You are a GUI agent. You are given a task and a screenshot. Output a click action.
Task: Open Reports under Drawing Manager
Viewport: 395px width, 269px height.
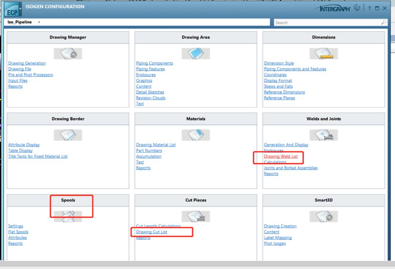click(15, 86)
